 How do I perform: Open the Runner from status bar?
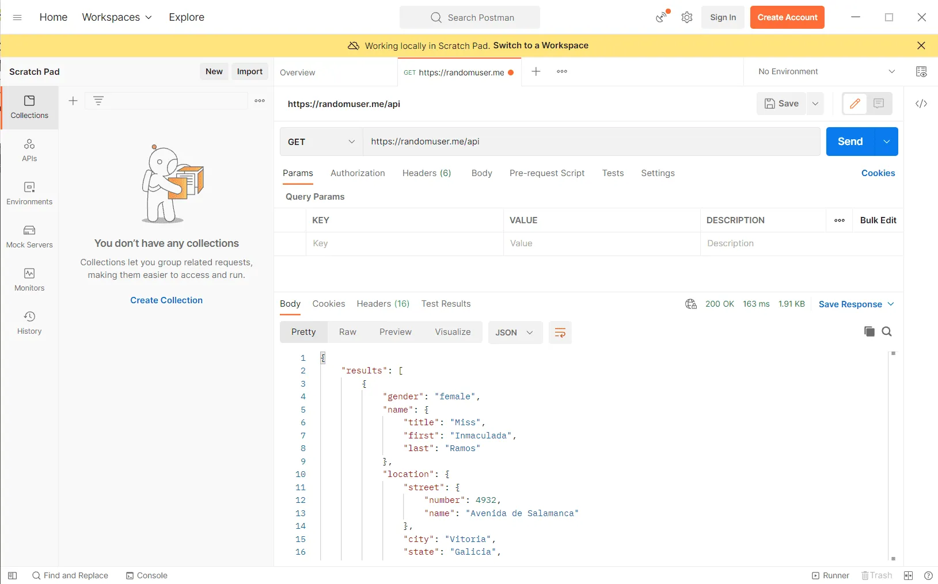click(830, 575)
